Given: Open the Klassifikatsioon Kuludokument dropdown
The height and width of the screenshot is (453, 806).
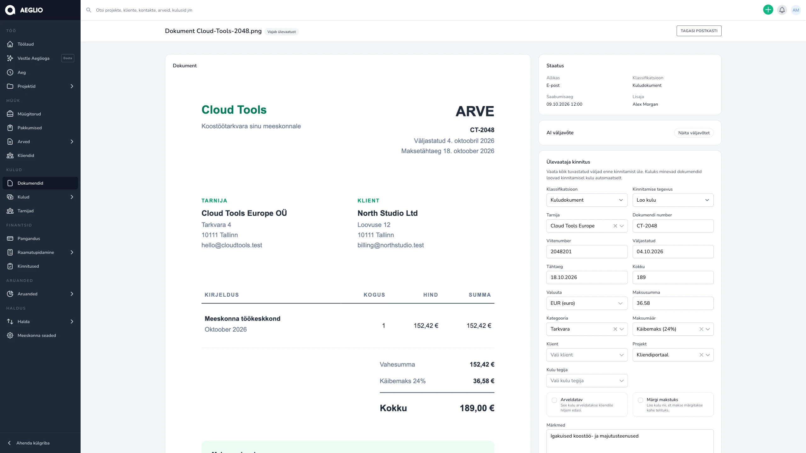Looking at the screenshot, I should click(587, 200).
